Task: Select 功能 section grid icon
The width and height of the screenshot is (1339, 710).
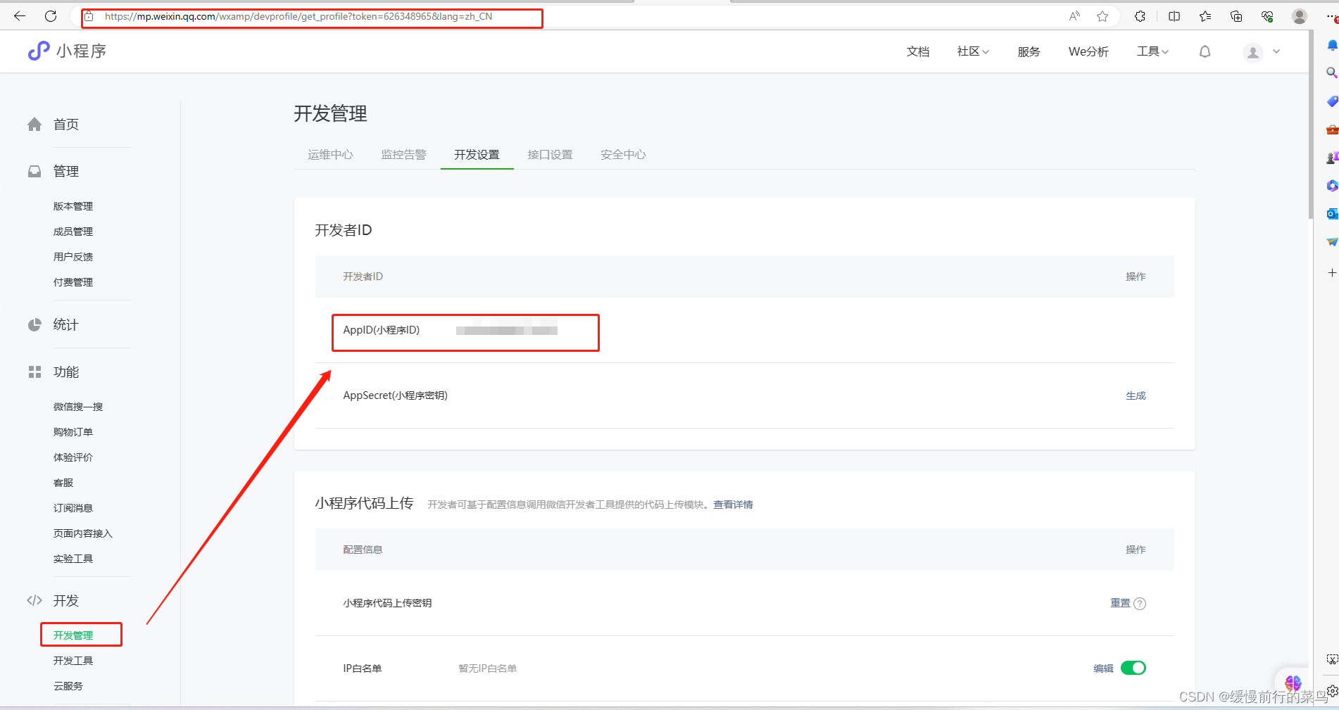Action: tap(34, 372)
